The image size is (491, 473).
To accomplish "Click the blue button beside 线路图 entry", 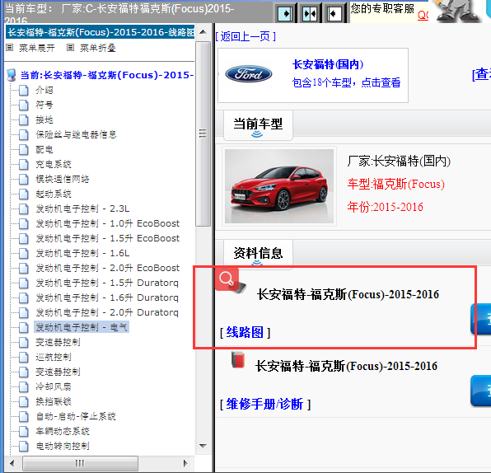I will [481, 319].
